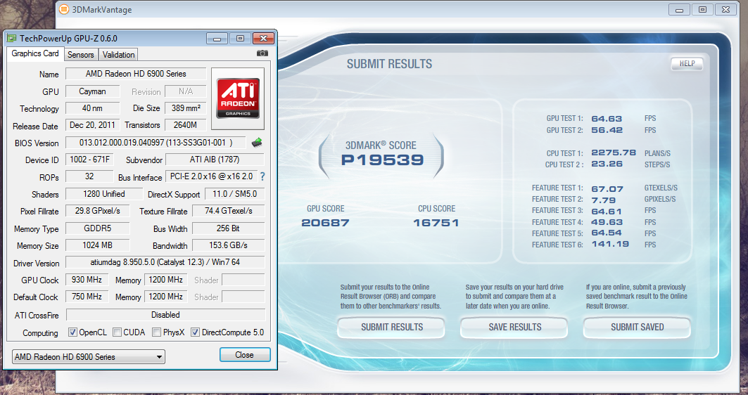The width and height of the screenshot is (748, 395).
Task: Click the 3DMark score P19539
Action: point(383,160)
